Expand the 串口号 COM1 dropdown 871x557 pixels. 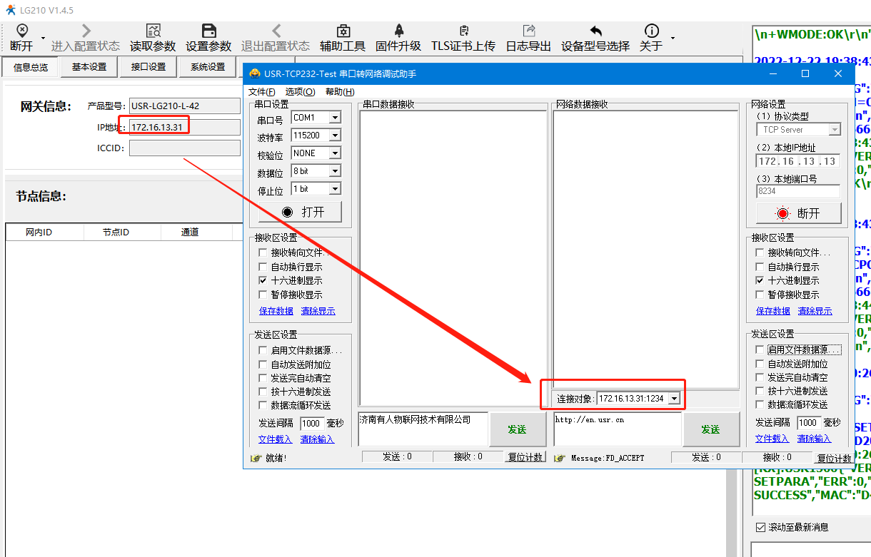coord(334,118)
